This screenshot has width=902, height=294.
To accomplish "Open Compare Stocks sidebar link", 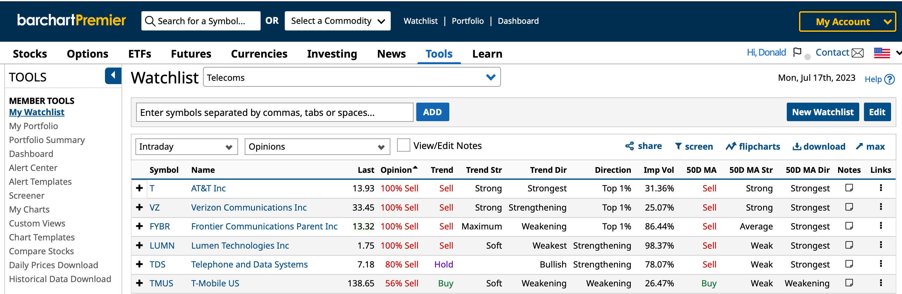I will coord(41,251).
